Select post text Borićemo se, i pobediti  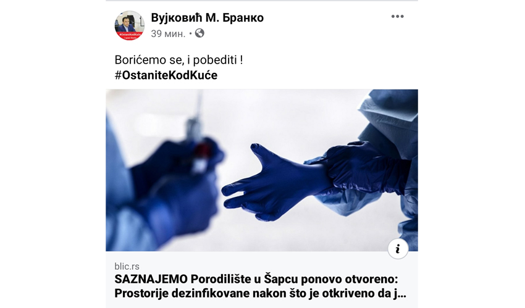178,60
